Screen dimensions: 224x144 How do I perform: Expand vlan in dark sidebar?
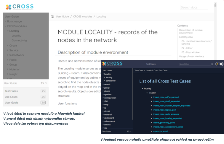pyautogui.click(x=103, y=101)
